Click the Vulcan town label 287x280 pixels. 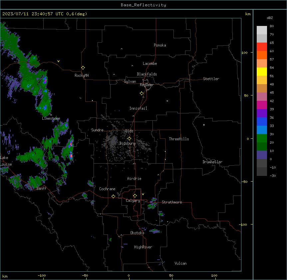click(180, 263)
